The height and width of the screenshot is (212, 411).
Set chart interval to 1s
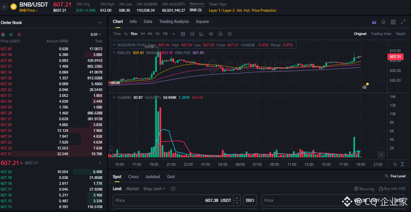click(126, 34)
